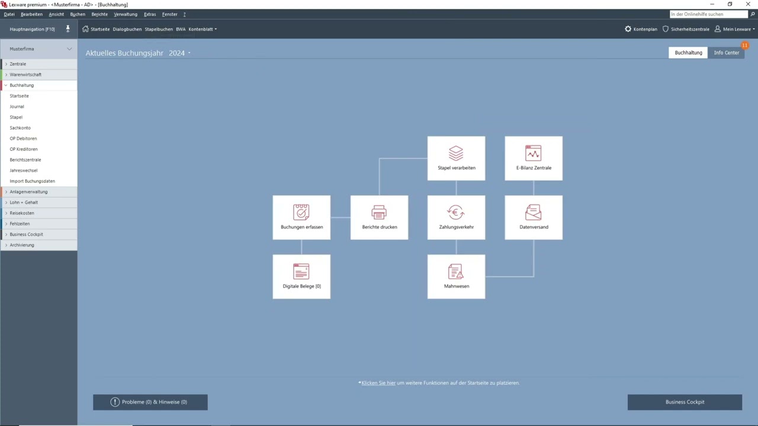Open the Kontenblatt dropdown arrow
This screenshot has height=426, width=758.
[216, 29]
